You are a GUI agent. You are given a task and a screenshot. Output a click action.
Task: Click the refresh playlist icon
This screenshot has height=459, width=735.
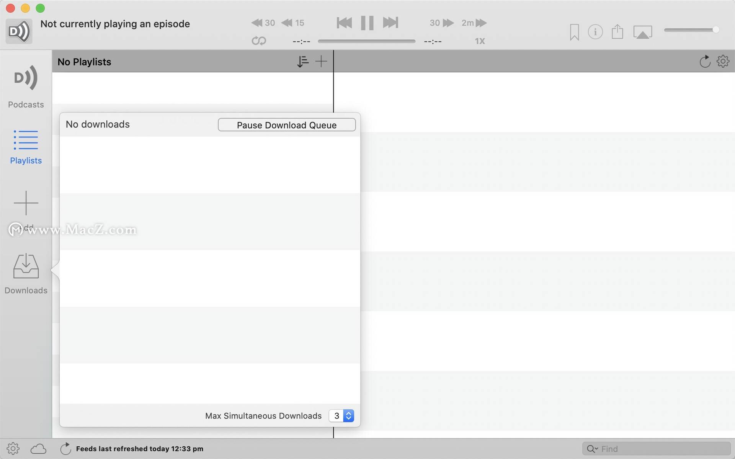pyautogui.click(x=705, y=61)
